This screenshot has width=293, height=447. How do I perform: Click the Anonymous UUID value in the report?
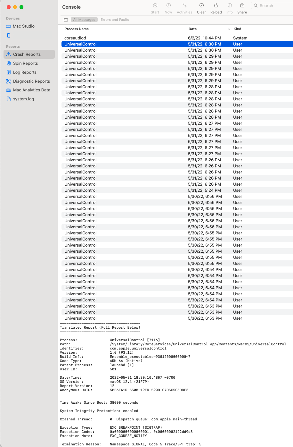pos(149,390)
